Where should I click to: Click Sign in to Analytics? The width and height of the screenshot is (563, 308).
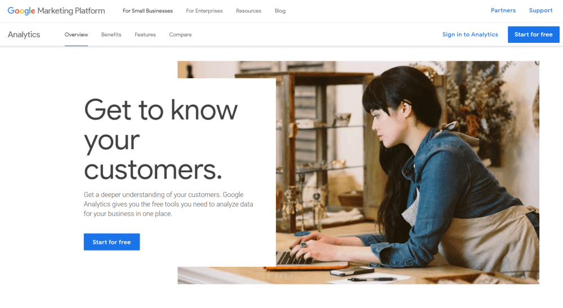click(470, 34)
